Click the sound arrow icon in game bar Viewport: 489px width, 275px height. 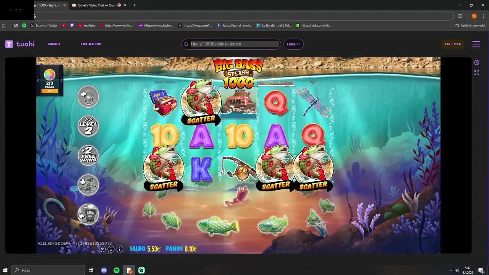[102, 249]
